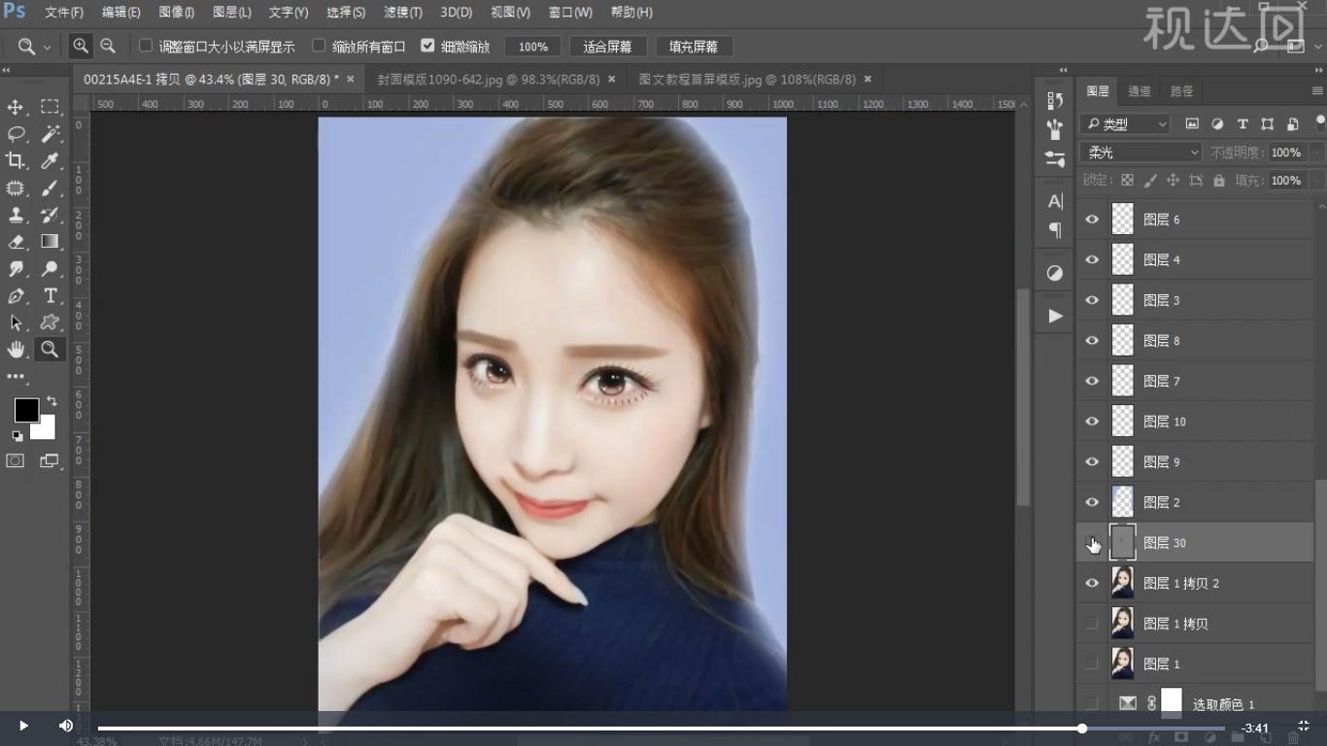Lock all attributes with padlock icon
The width and height of the screenshot is (1327, 746).
pyautogui.click(x=1219, y=181)
